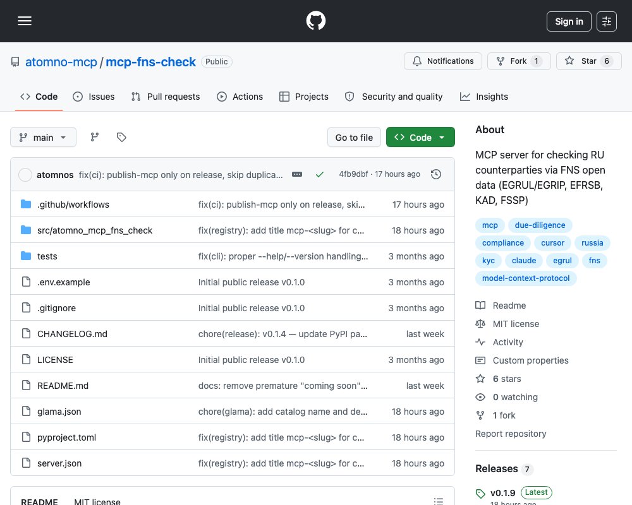This screenshot has height=505, width=632.
Task: Open the Pull requests tab
Action: (x=166, y=97)
